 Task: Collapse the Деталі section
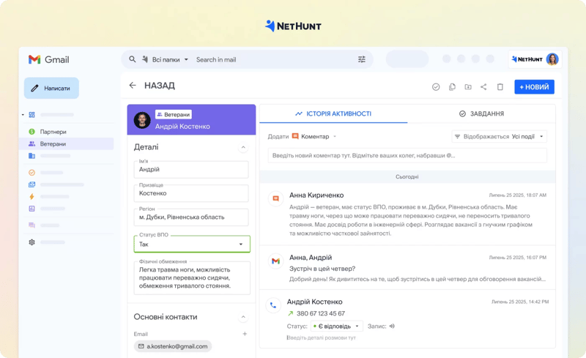(x=243, y=148)
